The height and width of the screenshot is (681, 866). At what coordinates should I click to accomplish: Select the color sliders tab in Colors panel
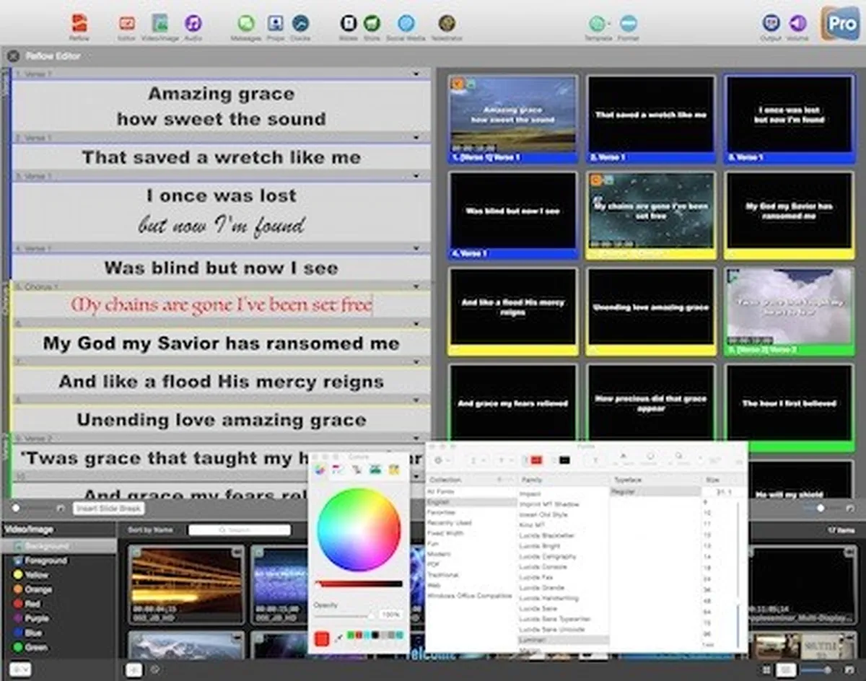tap(337, 470)
